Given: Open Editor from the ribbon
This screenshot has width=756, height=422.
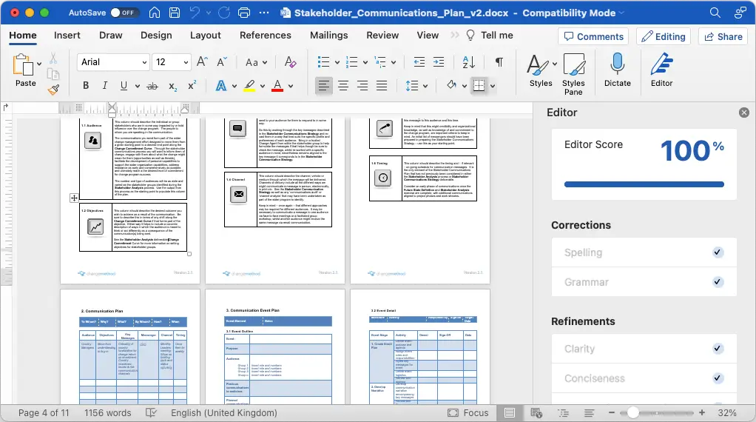Looking at the screenshot, I should (661, 70).
